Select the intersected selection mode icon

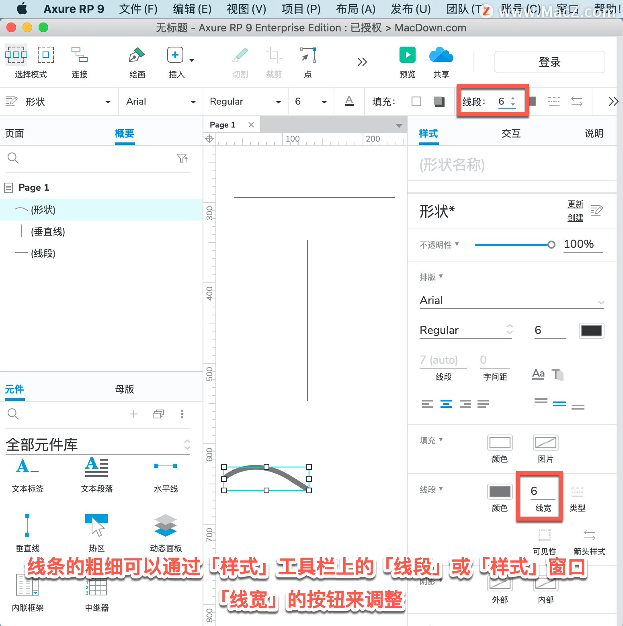pyautogui.click(x=16, y=55)
